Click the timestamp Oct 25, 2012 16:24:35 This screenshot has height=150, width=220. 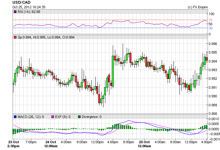pyautogui.click(x=29, y=7)
